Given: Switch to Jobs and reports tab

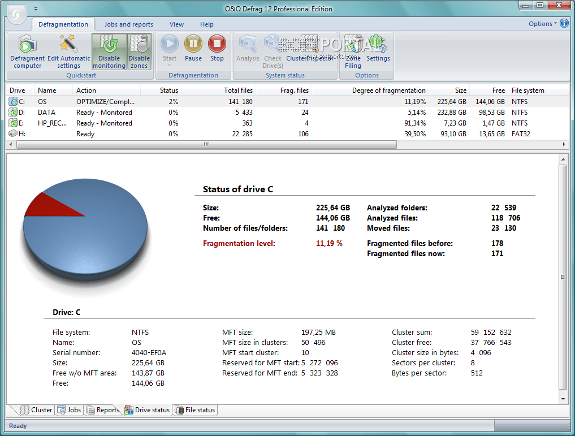Looking at the screenshot, I should pyautogui.click(x=129, y=24).
